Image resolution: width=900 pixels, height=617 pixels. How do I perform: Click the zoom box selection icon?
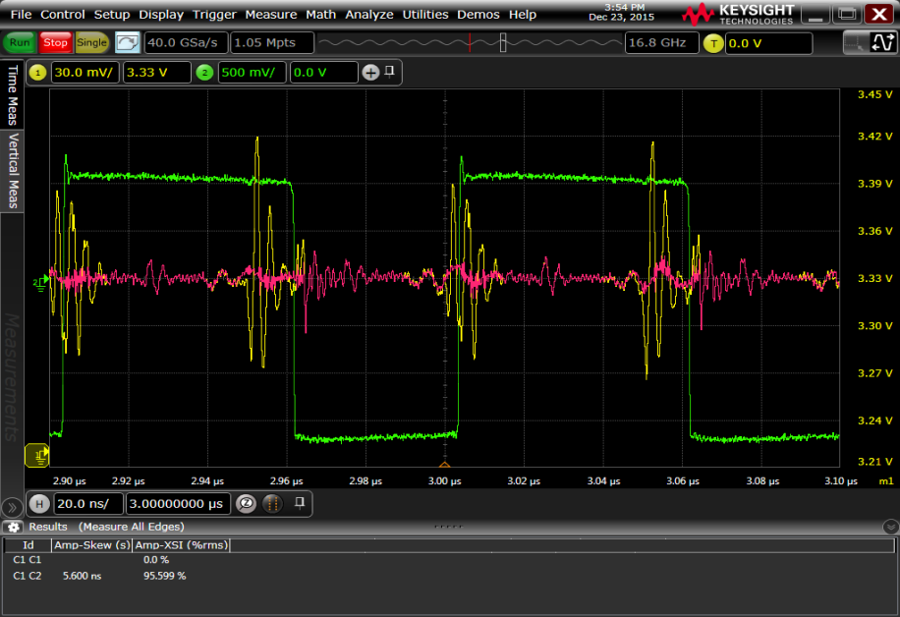coord(854,42)
